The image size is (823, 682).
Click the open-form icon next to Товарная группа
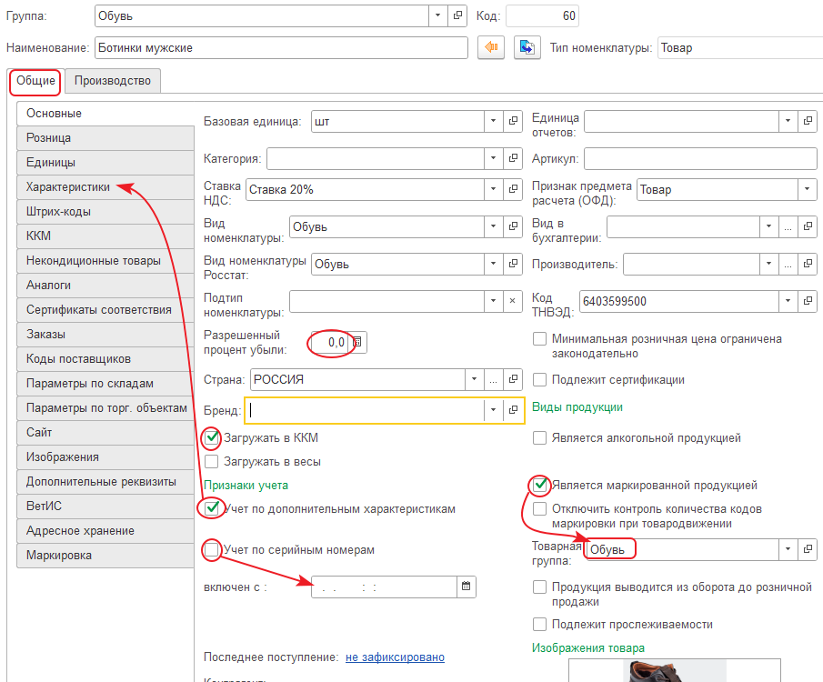pyautogui.click(x=808, y=549)
